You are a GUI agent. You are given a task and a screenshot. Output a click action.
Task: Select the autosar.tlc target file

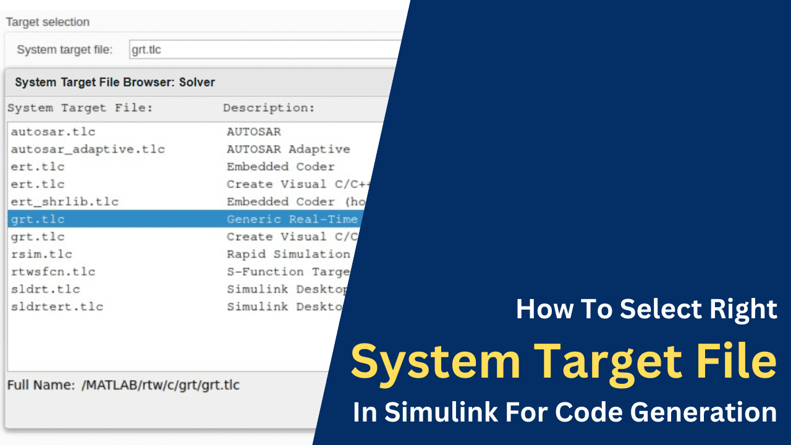point(52,131)
